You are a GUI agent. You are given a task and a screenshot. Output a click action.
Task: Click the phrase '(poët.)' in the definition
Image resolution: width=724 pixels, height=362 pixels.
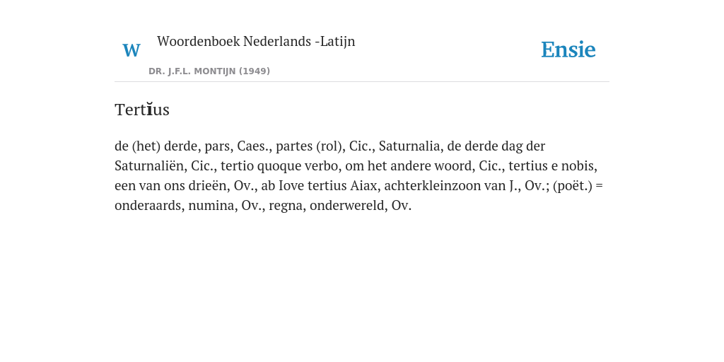coord(573,186)
